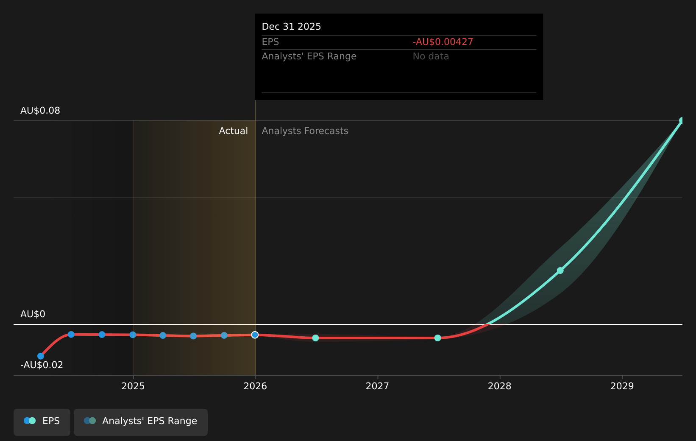Click the 2028 x-axis label
Viewport: 696px width, 441px height.
click(500, 386)
